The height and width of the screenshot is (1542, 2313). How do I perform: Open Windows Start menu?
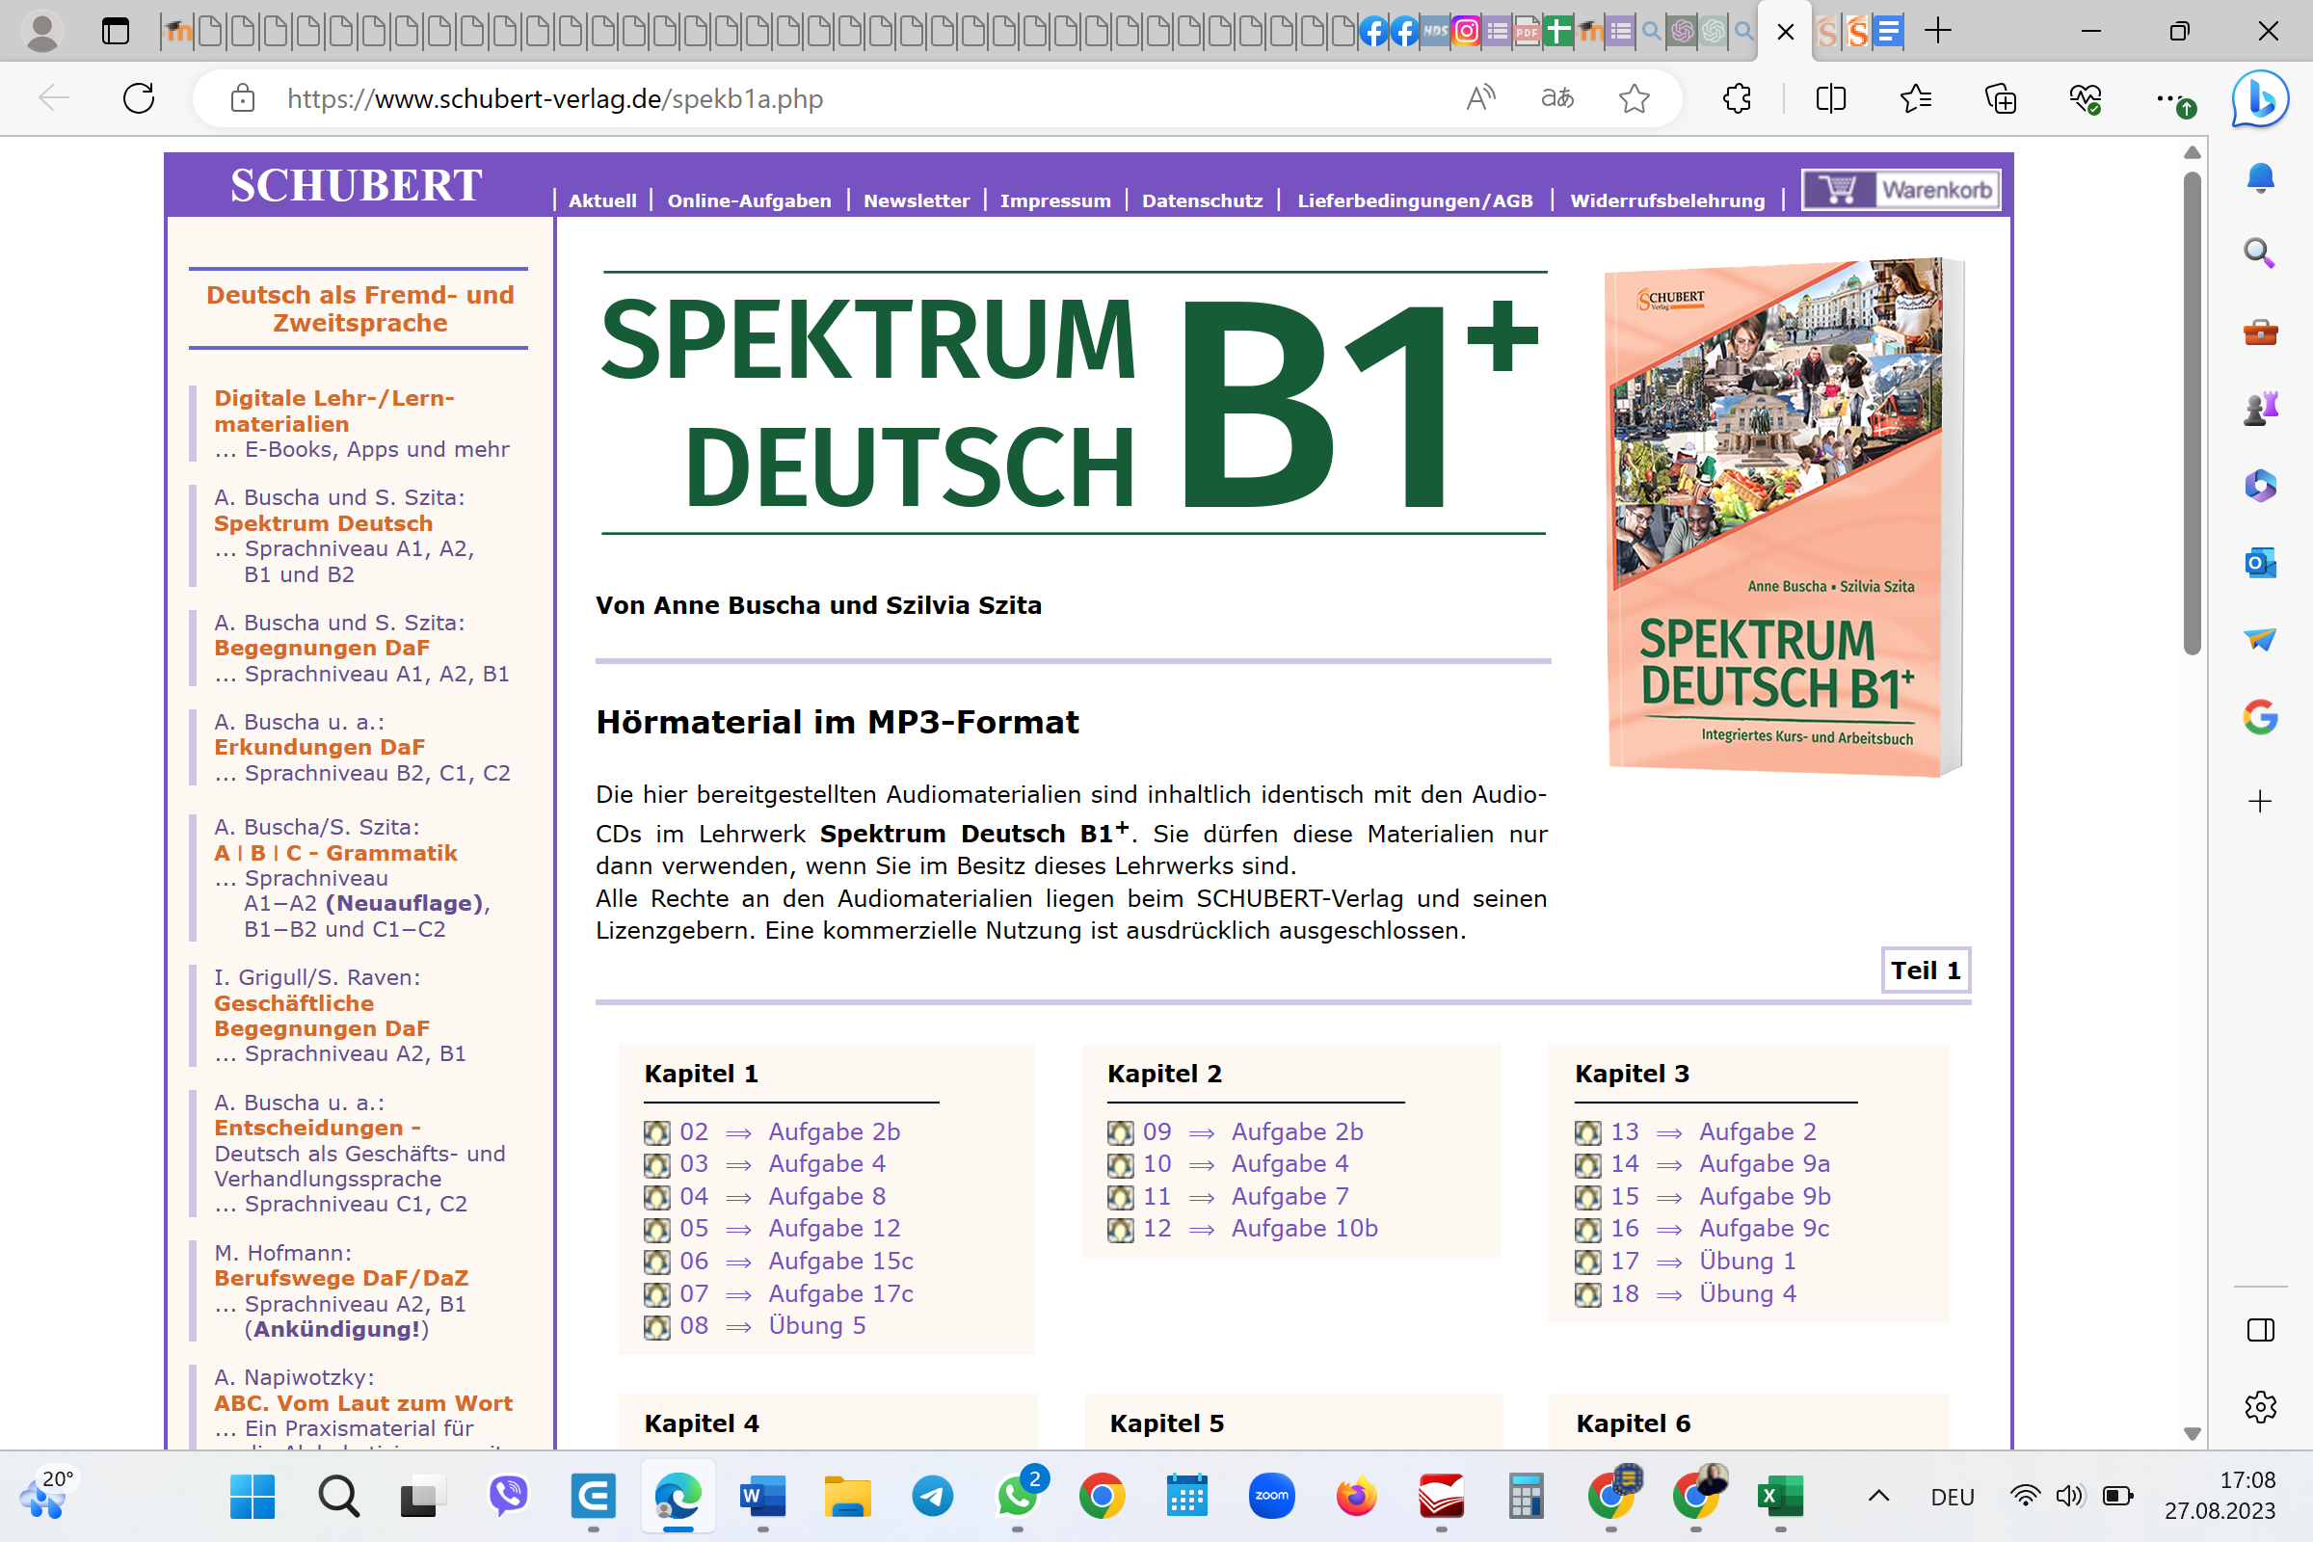coord(252,1497)
